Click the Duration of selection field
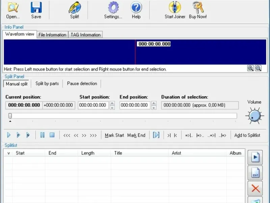The height and width of the screenshot is (203, 270). point(200,105)
